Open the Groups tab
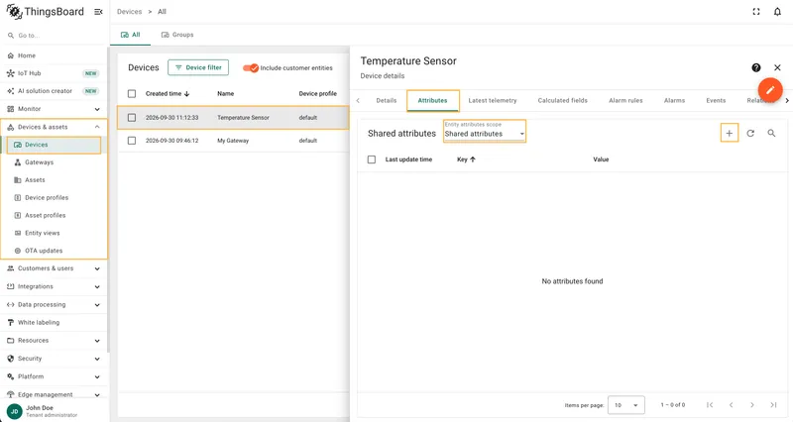 click(177, 35)
